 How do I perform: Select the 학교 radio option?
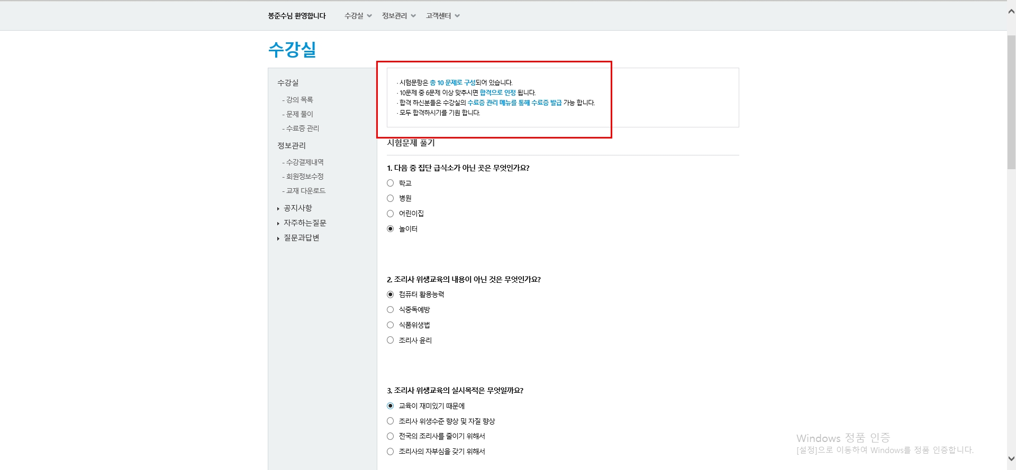click(391, 183)
